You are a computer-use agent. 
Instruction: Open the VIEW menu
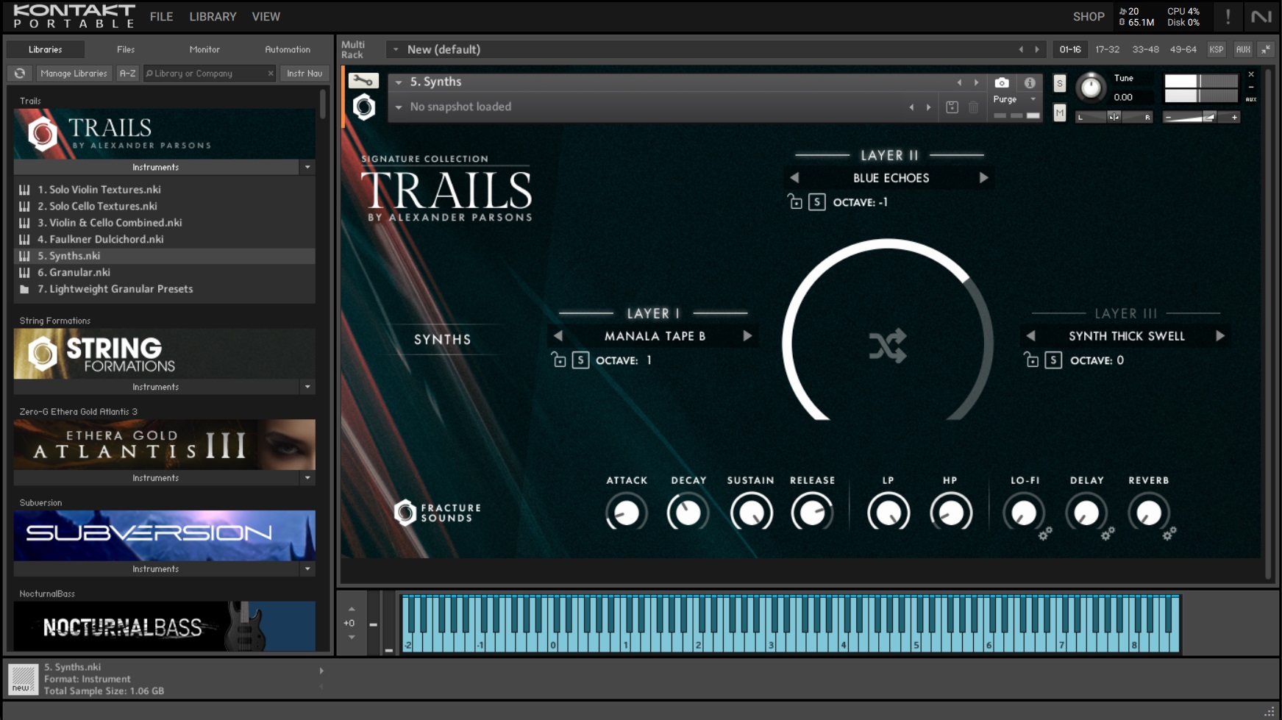(266, 17)
